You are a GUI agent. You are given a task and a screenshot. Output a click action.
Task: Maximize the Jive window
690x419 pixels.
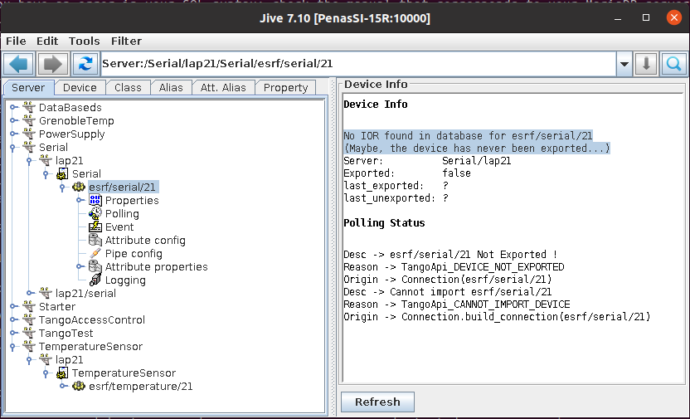pyautogui.click(x=646, y=17)
